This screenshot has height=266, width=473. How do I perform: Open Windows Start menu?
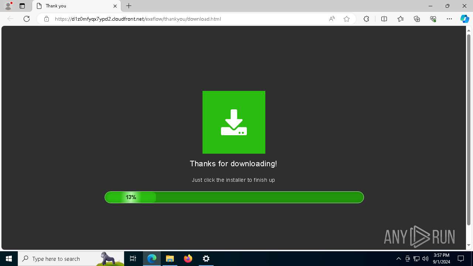(9, 259)
